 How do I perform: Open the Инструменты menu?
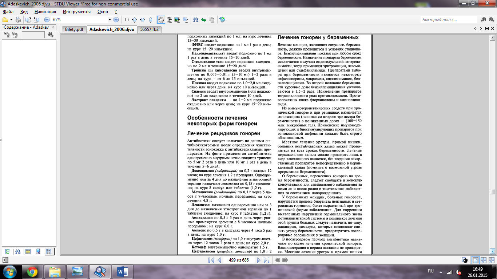coord(76,11)
